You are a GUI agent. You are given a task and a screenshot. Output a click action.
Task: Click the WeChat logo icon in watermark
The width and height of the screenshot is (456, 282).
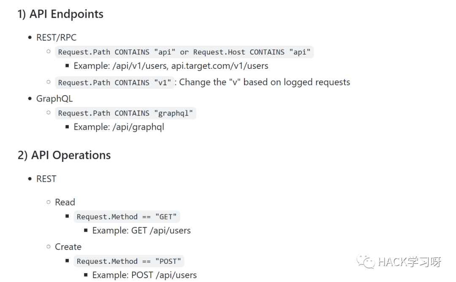[366, 262]
